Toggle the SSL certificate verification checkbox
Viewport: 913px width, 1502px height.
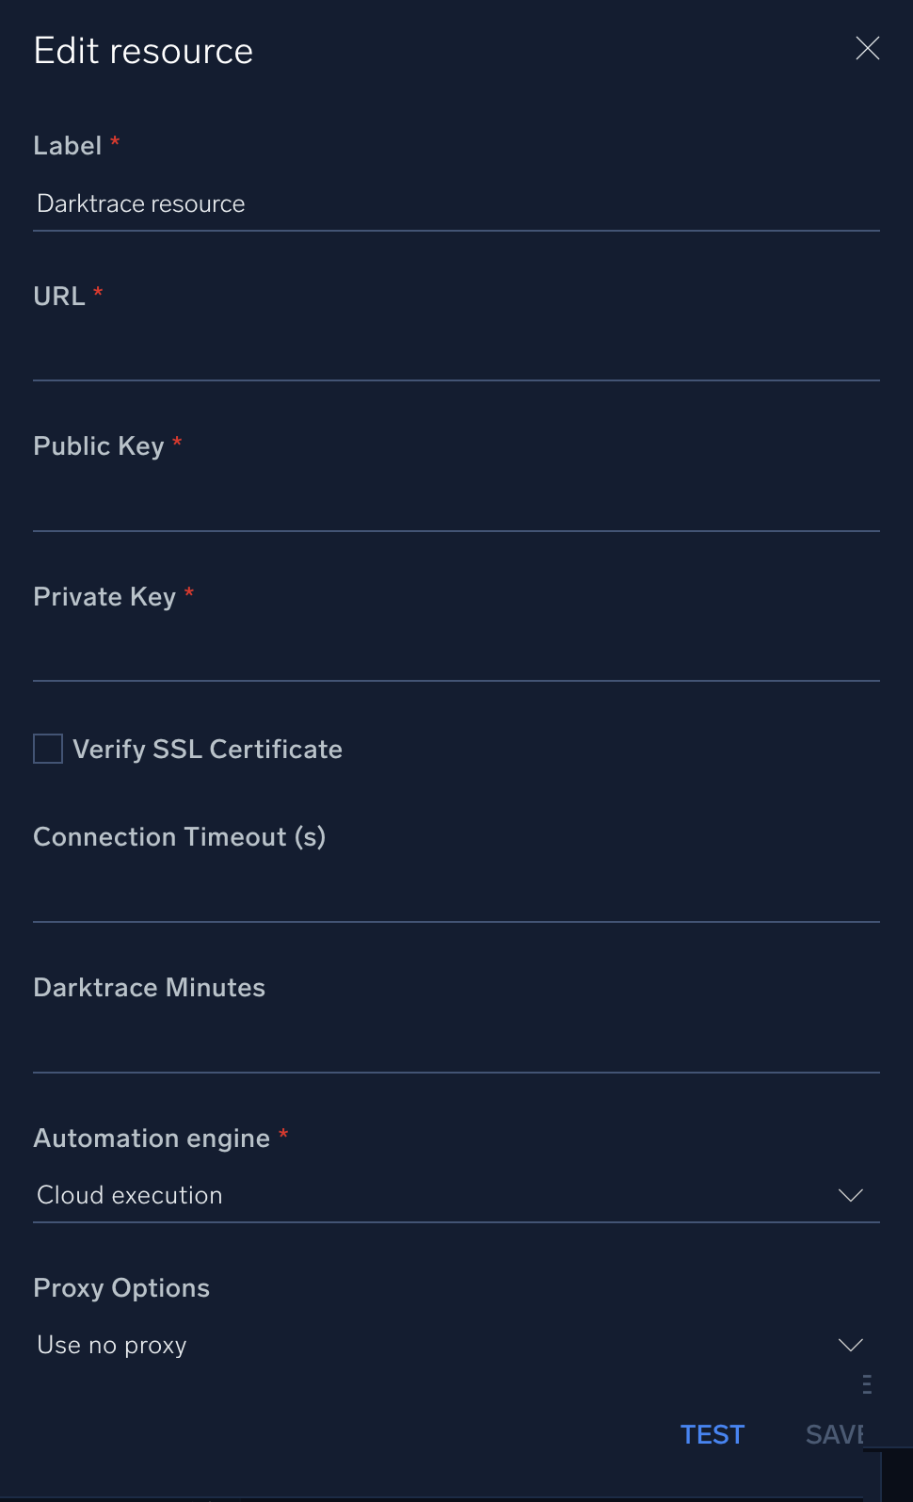47,748
